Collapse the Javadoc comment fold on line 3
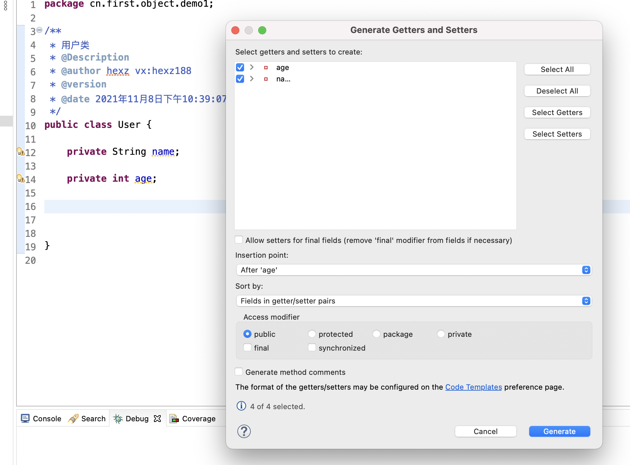Image resolution: width=630 pixels, height=465 pixels. [39, 30]
